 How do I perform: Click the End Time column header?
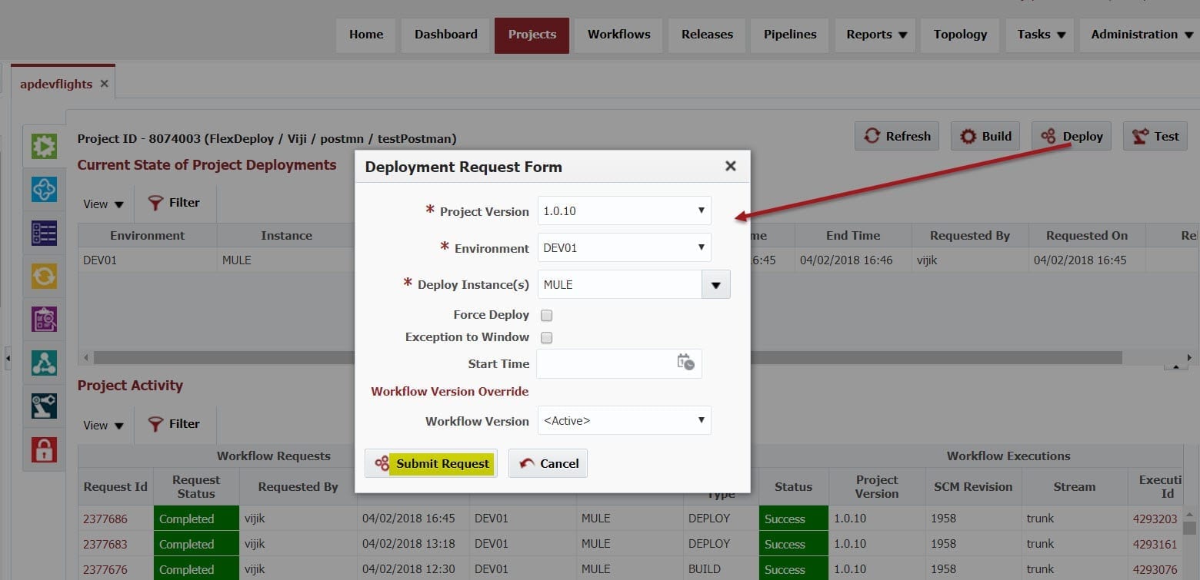click(x=853, y=236)
